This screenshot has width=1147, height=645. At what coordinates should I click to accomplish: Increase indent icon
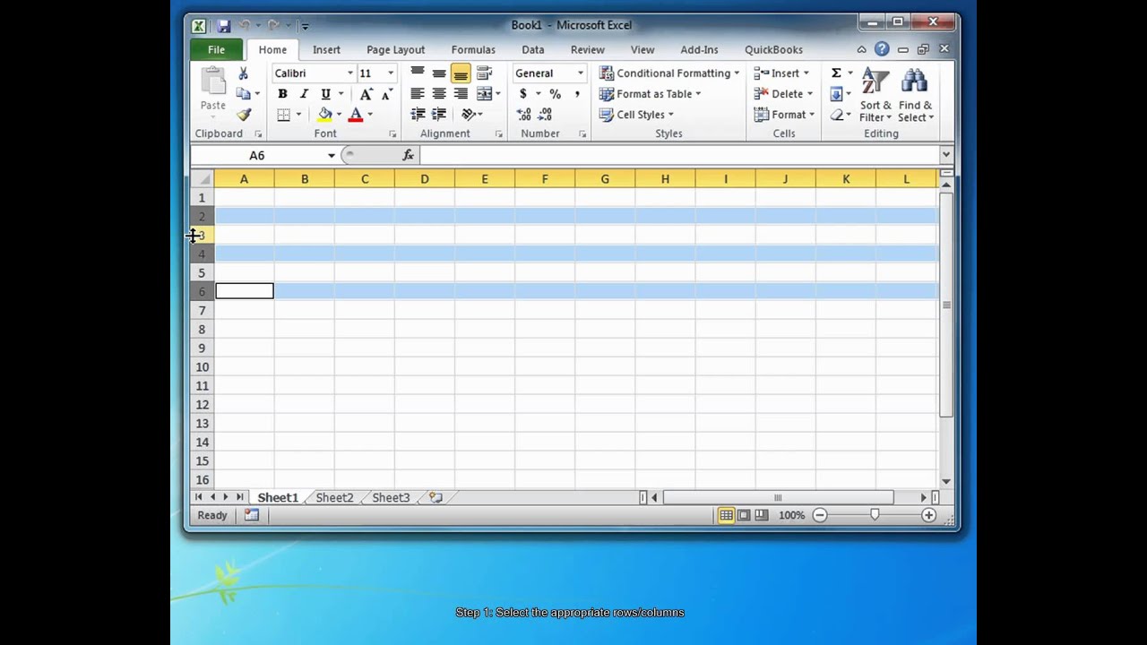click(439, 115)
